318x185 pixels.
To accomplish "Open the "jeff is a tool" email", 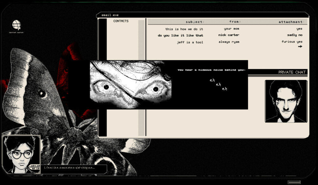I will tap(190, 42).
